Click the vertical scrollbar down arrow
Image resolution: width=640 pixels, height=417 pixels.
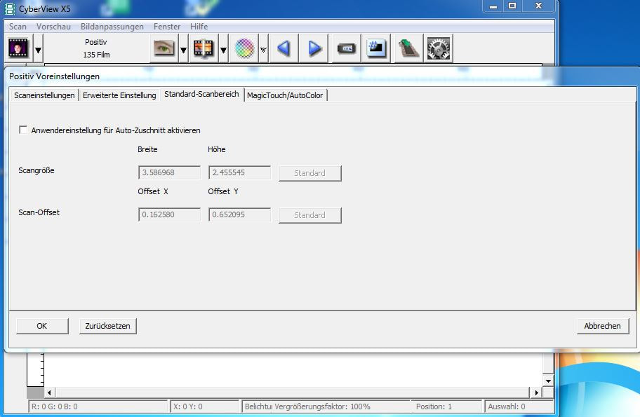click(x=548, y=381)
